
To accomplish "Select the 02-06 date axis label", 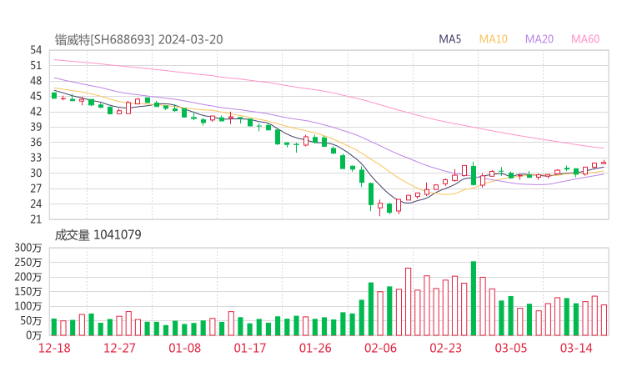I will point(380,348).
